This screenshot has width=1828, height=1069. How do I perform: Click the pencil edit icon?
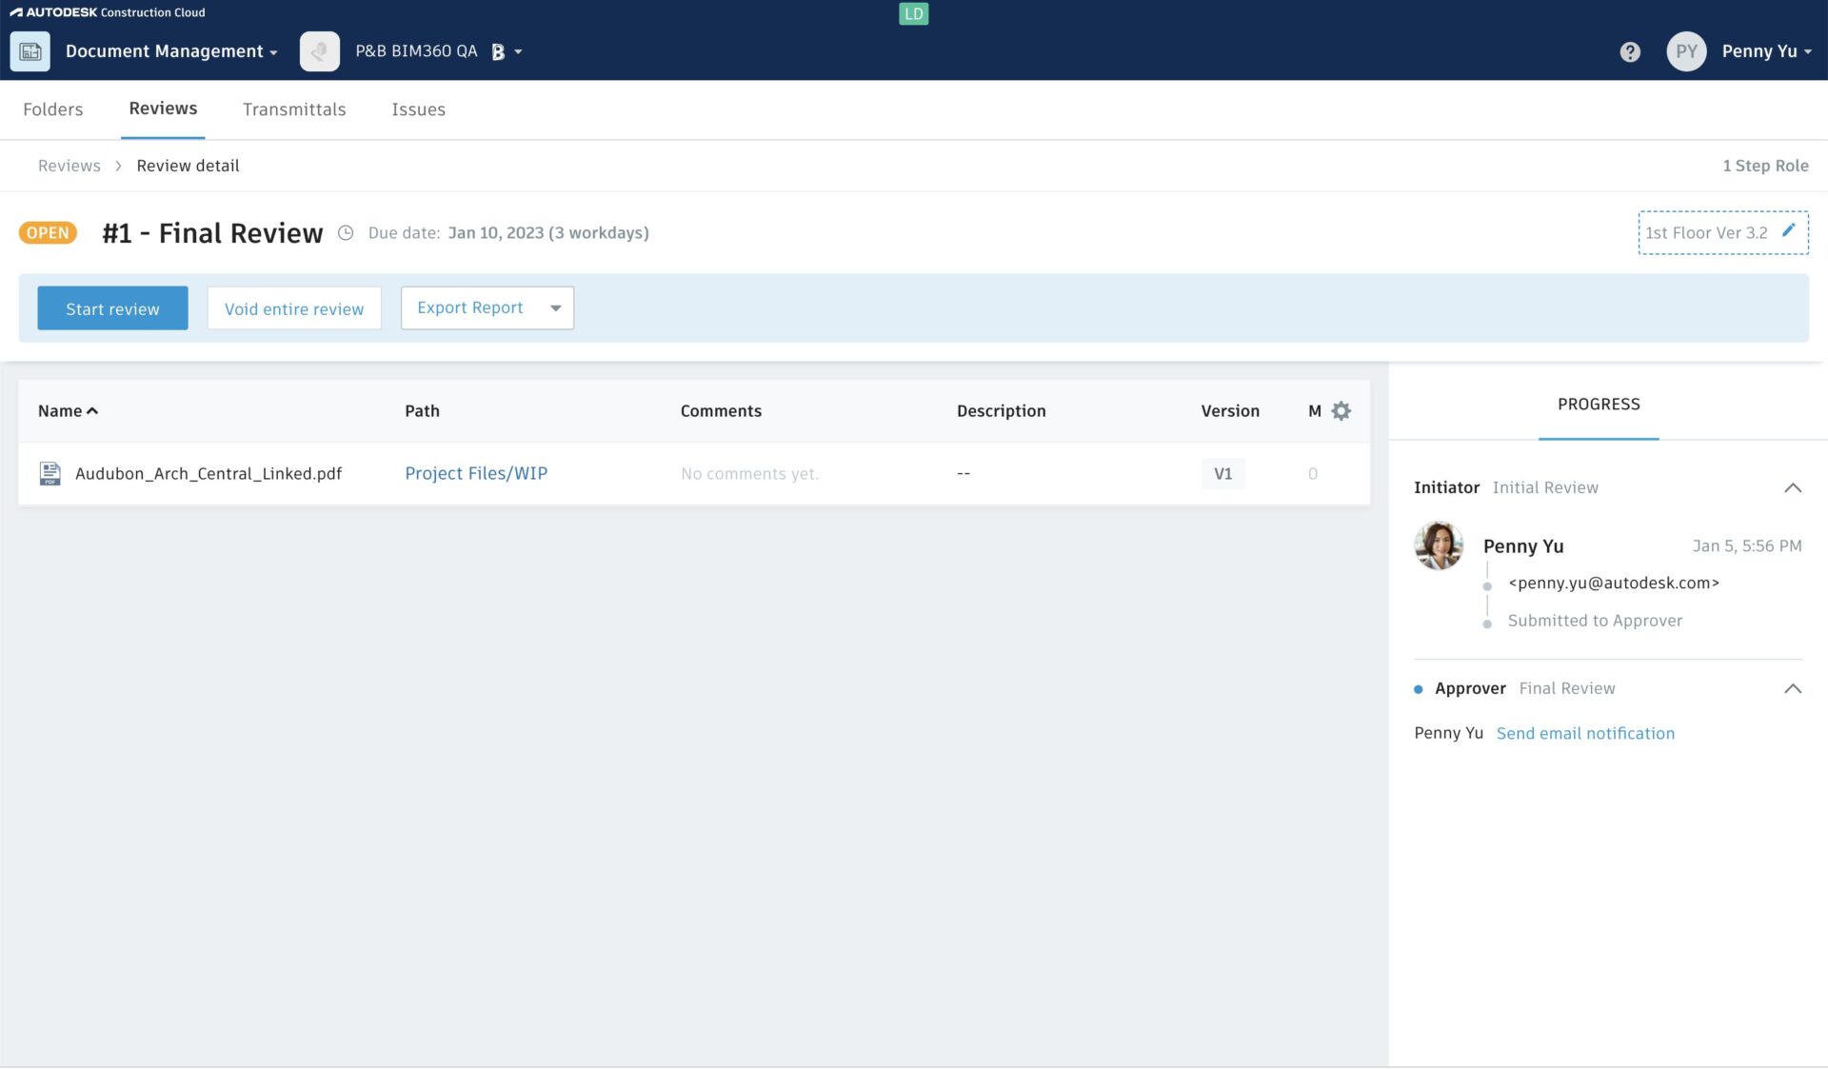pyautogui.click(x=1788, y=230)
